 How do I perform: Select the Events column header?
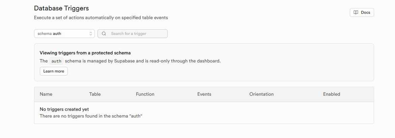pos(204,94)
